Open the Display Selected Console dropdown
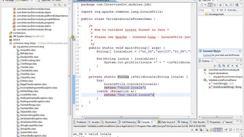 (x=234, y=130)
